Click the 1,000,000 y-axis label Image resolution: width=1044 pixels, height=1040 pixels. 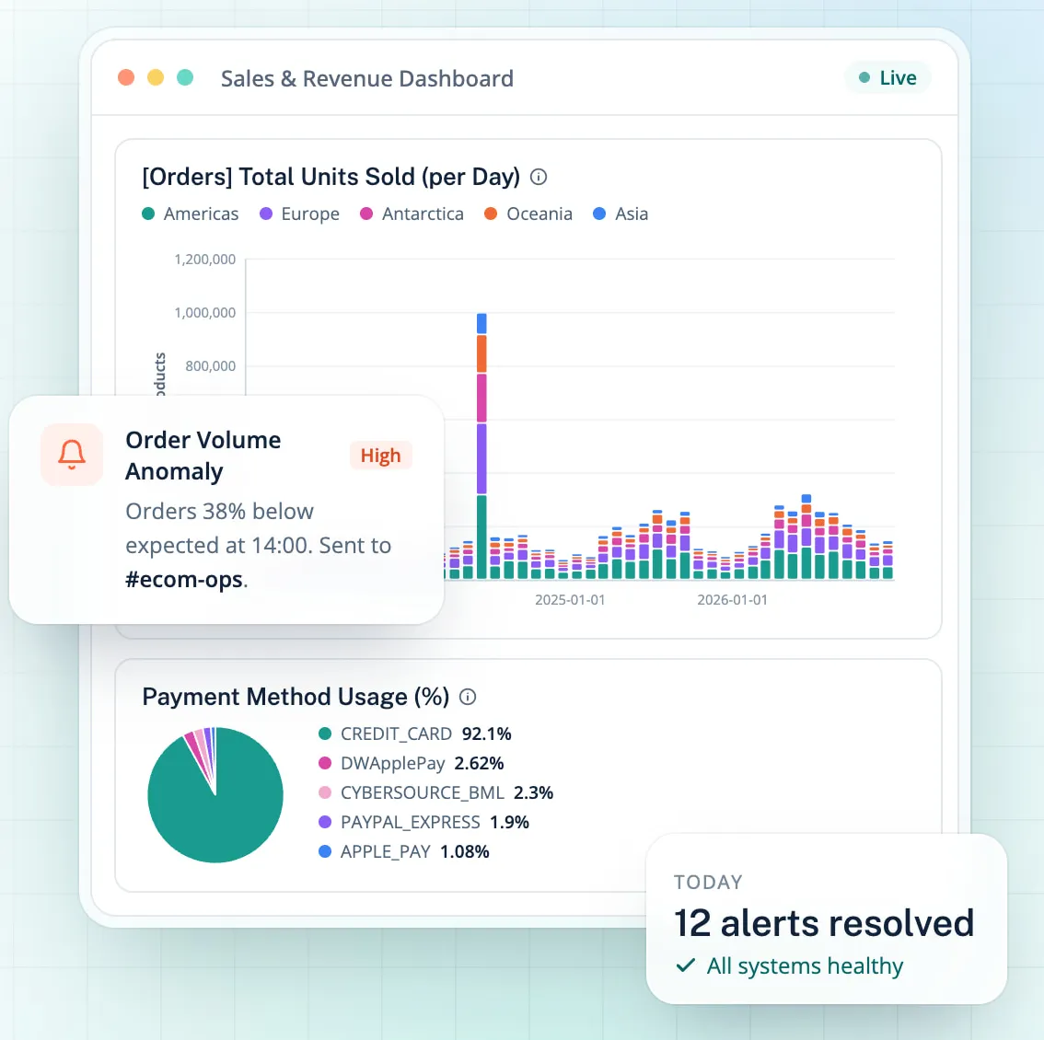pos(205,313)
